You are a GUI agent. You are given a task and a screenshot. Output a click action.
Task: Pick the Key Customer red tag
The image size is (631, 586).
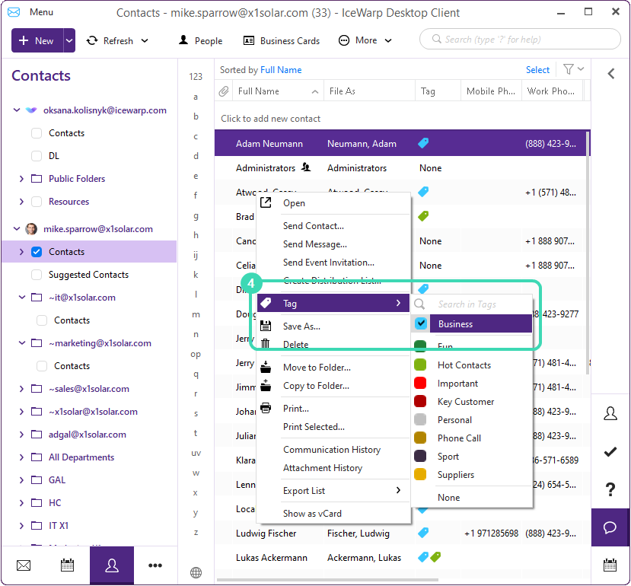click(465, 402)
